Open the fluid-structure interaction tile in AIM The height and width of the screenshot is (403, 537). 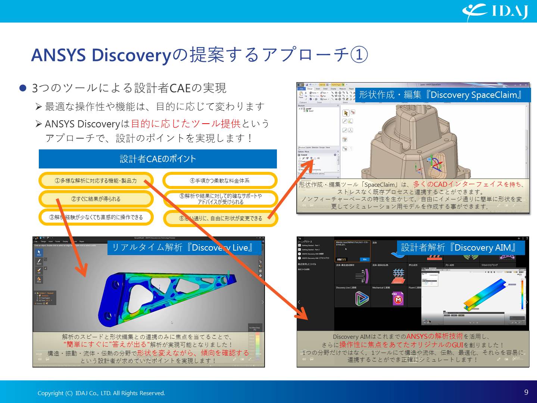[352, 274]
